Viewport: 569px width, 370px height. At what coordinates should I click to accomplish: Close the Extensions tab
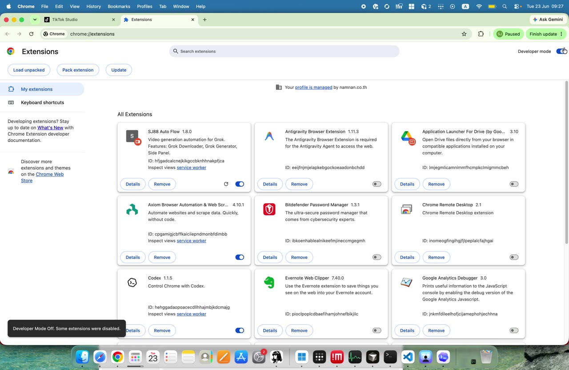[193, 20]
